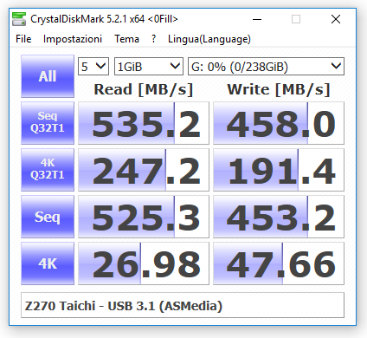This screenshot has height=338, width=367.
Task: Minimize the CrystalDiskMark window
Action: point(257,19)
